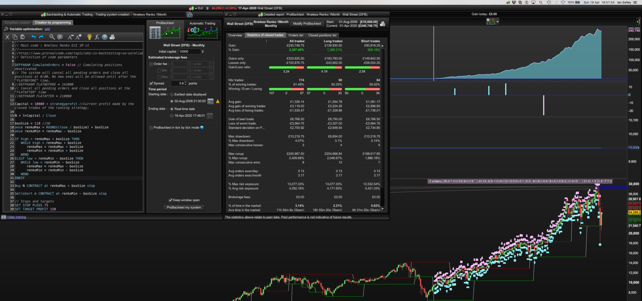The image size is (642, 301).
Task: Increase editor font size
Action: click(x=78, y=37)
